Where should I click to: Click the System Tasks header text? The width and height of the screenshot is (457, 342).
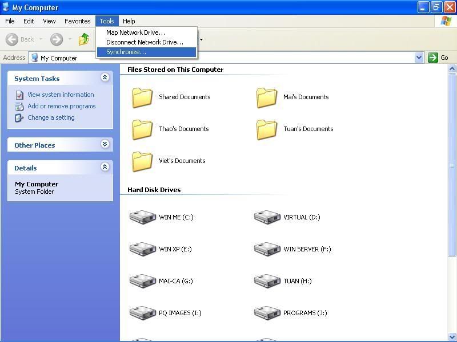(x=37, y=79)
